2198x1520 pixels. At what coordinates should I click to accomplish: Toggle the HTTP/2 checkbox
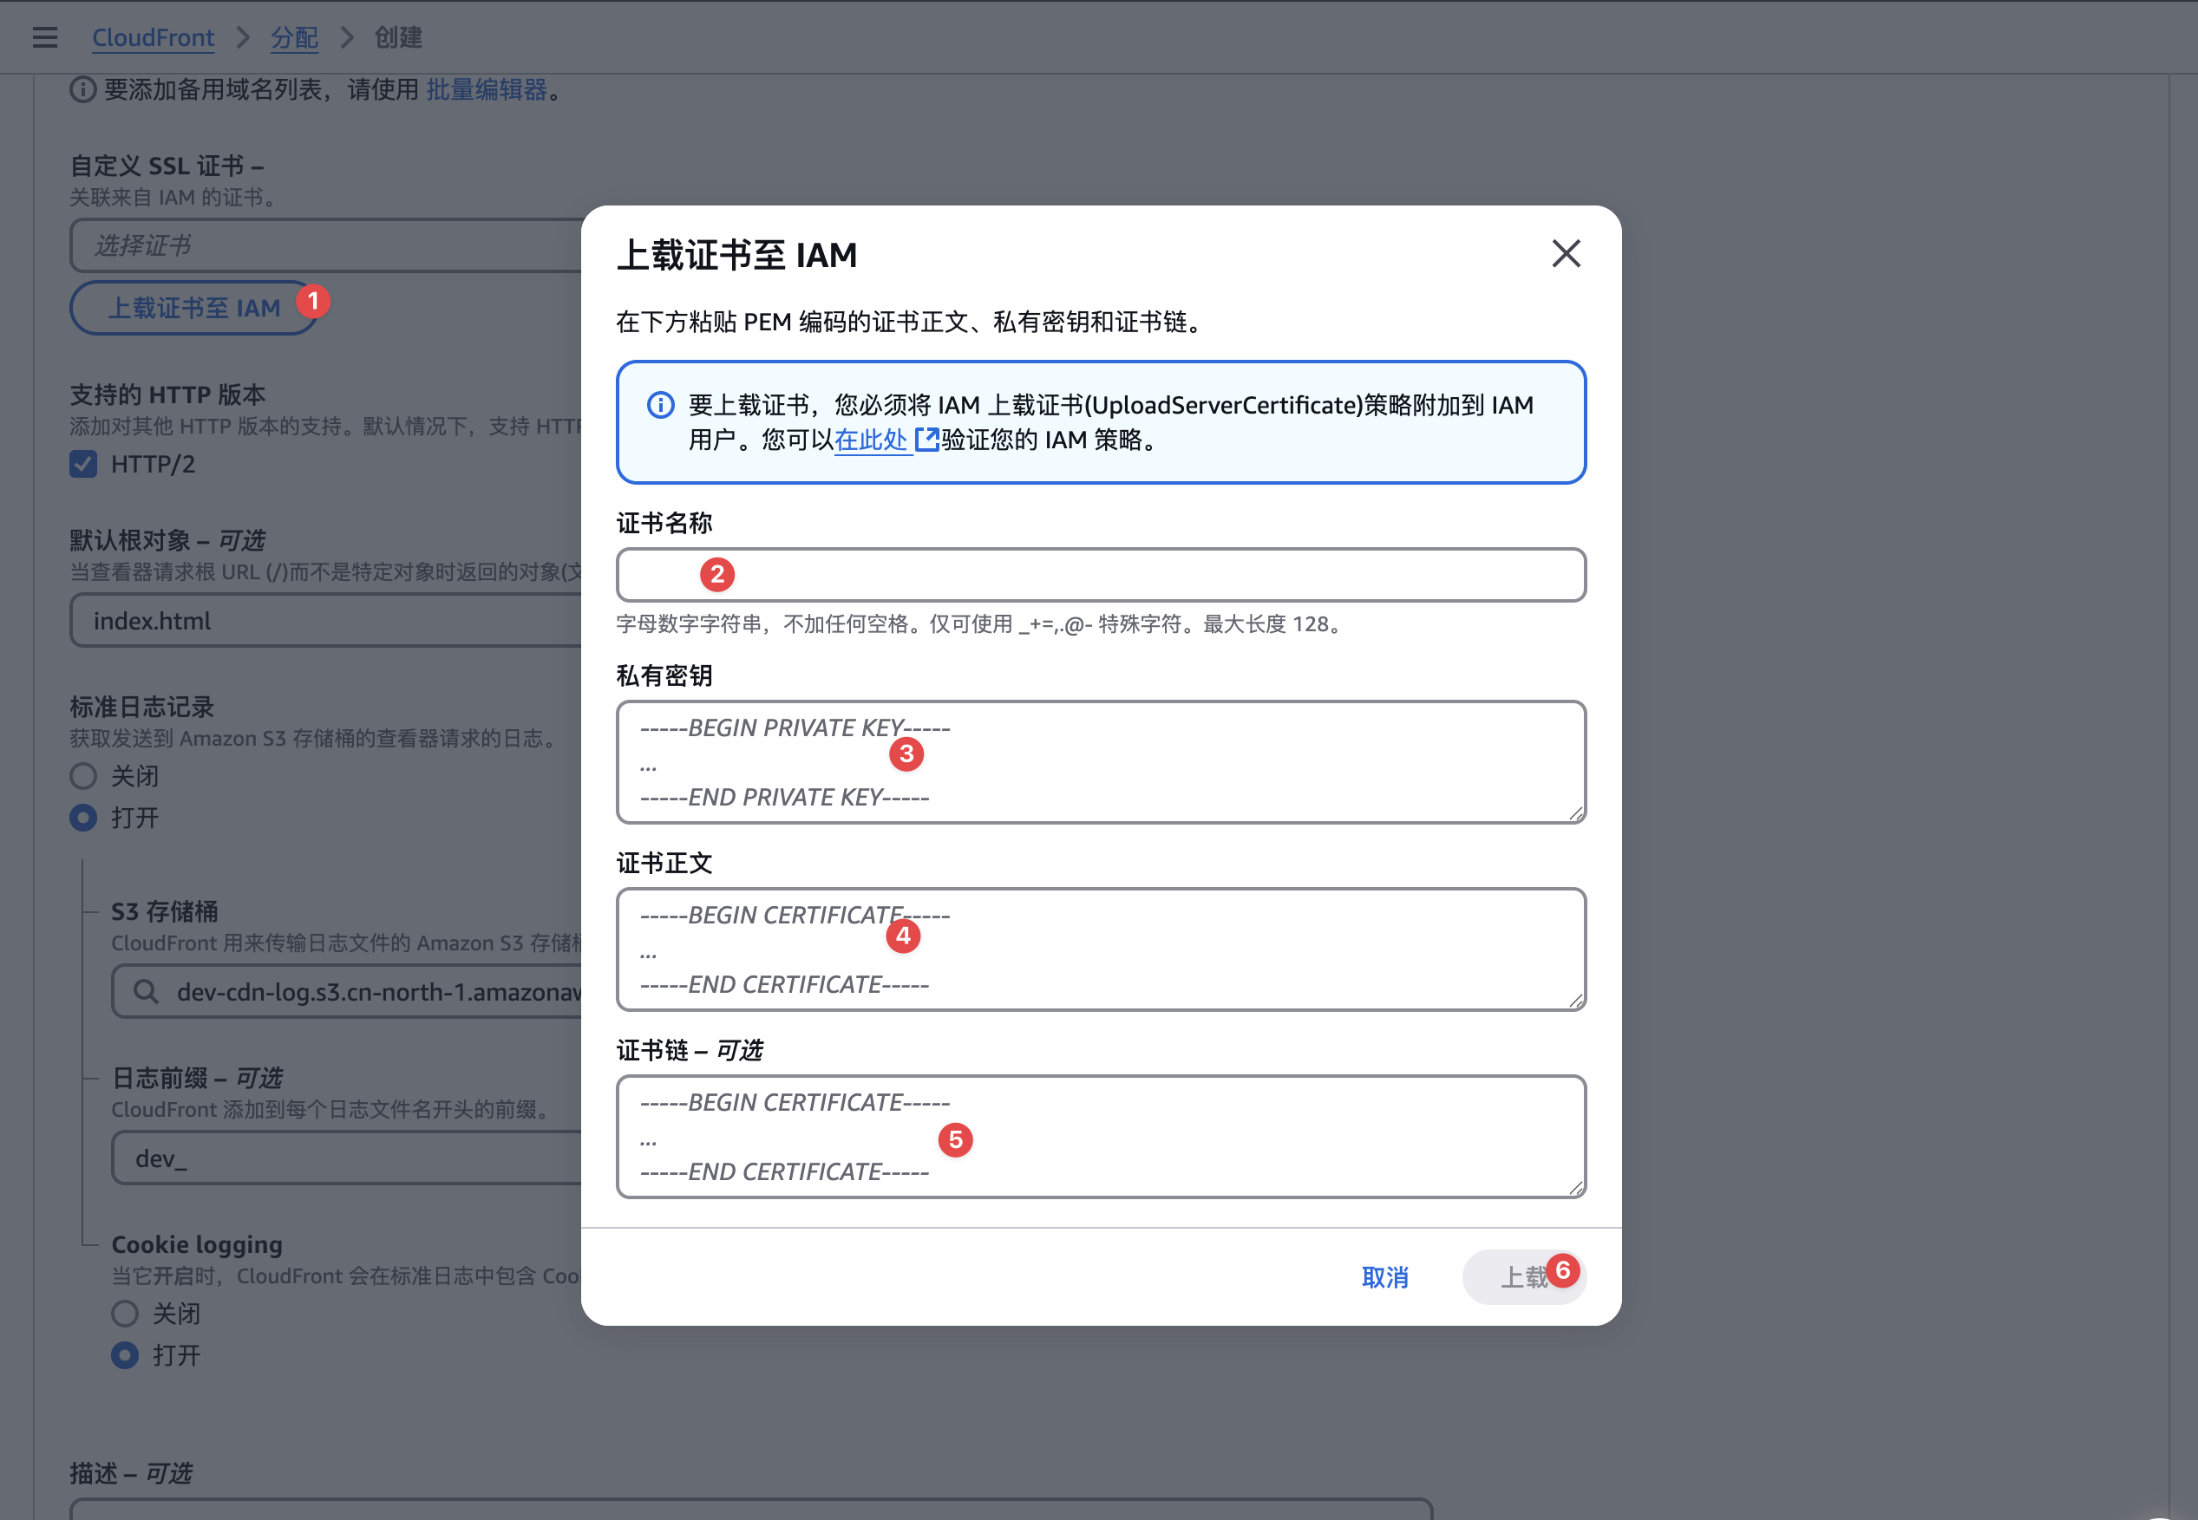pos(84,464)
